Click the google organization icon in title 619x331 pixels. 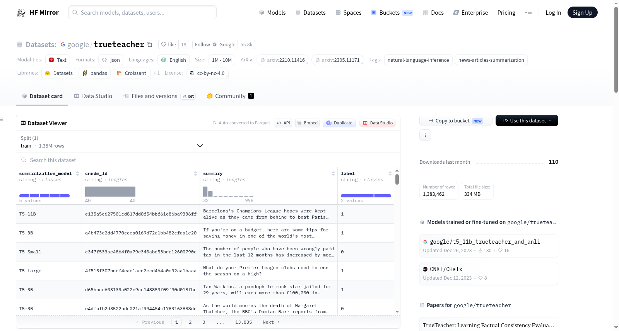[x=63, y=44]
